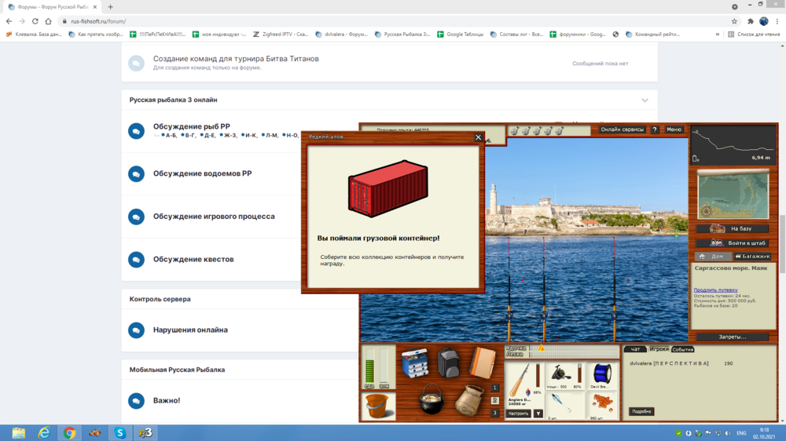786x441 pixels.
Task: Open Создание команд для турнира forum
Action: [236, 59]
